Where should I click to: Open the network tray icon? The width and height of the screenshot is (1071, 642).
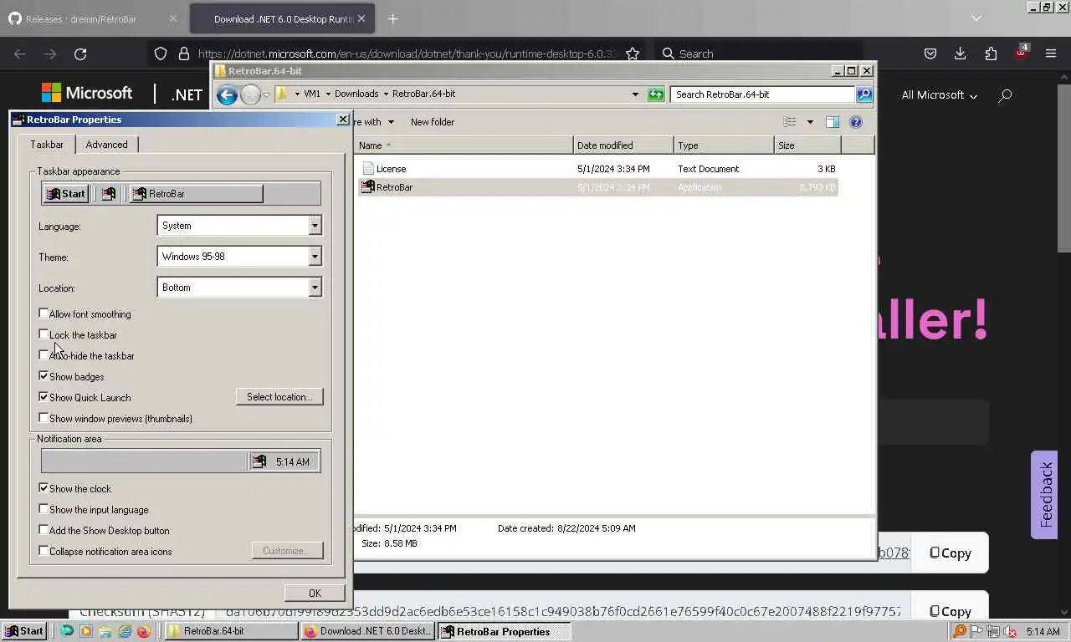[993, 632]
